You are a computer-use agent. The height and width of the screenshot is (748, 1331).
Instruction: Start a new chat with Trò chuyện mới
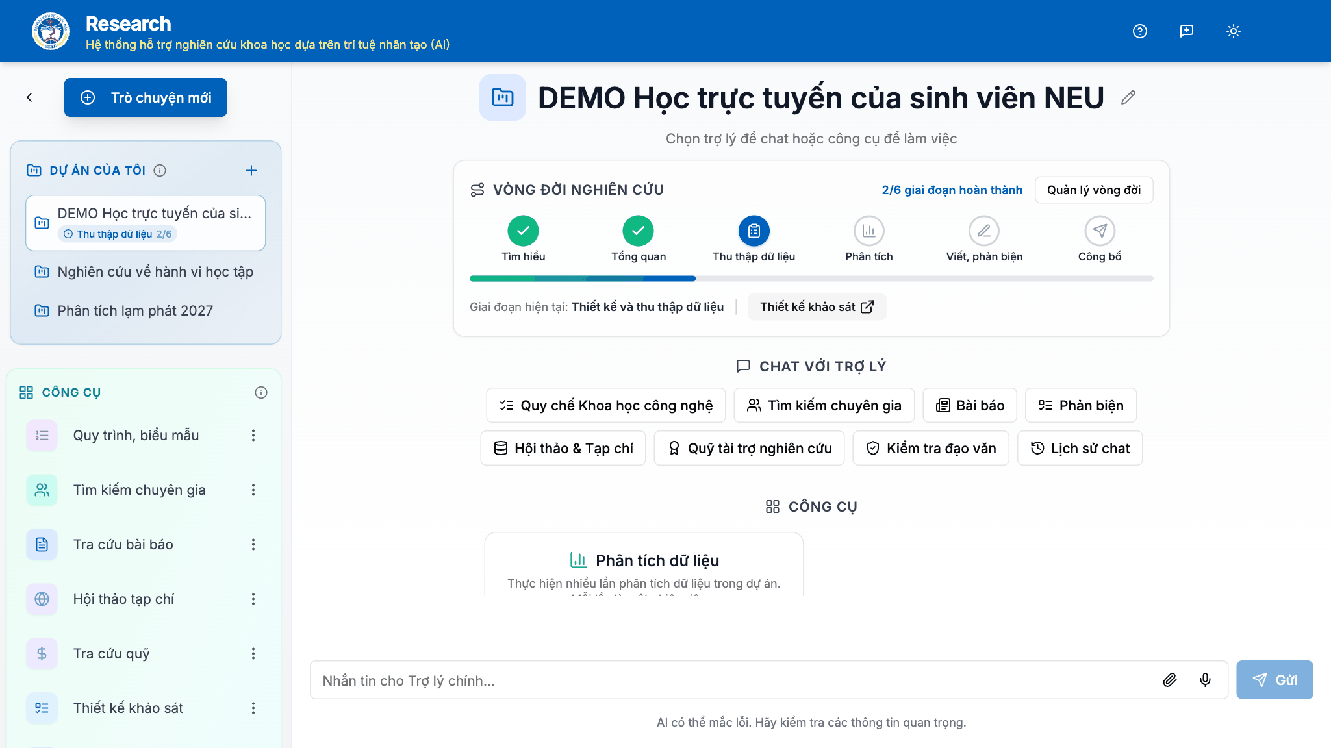(146, 97)
